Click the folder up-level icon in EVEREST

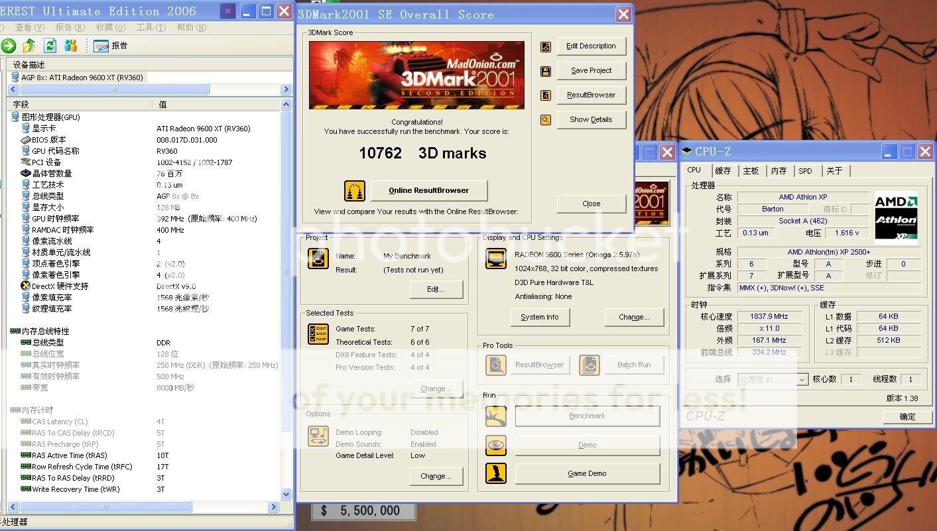click(x=29, y=45)
